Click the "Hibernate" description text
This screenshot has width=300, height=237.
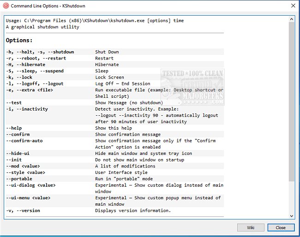[x=107, y=65]
